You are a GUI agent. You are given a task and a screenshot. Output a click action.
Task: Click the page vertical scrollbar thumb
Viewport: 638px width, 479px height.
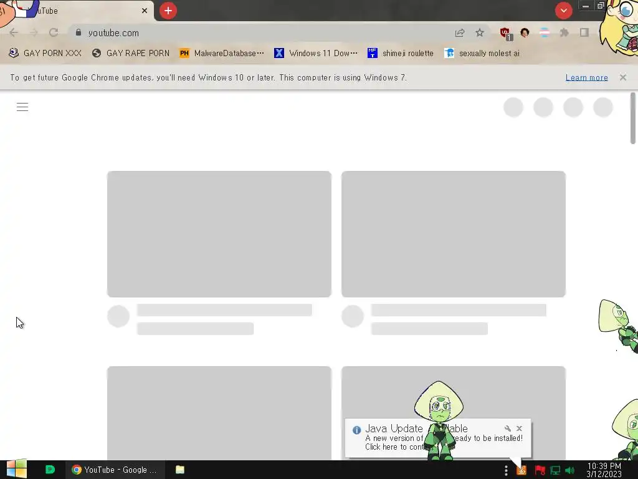(x=633, y=118)
